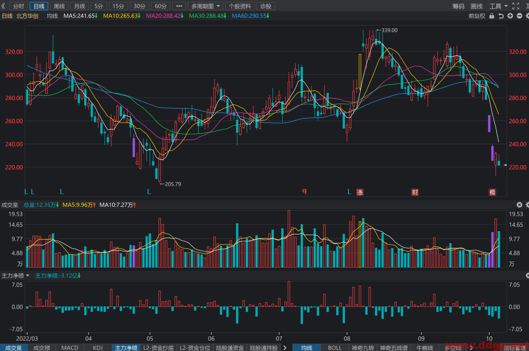Click the lock icon next to 前复权
This screenshot has width=529, height=351.
point(492,16)
